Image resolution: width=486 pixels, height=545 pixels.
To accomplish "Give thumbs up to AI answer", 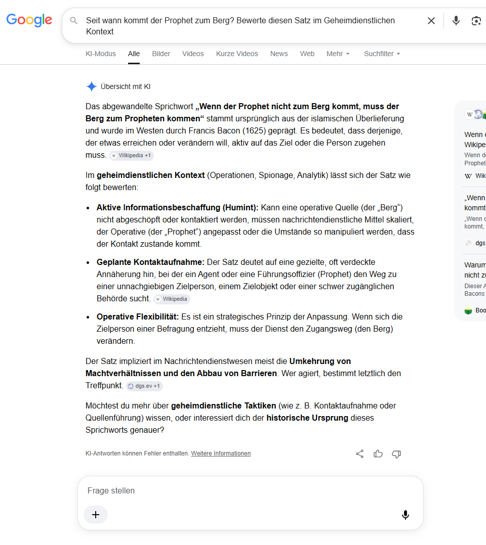I will coord(378,454).
